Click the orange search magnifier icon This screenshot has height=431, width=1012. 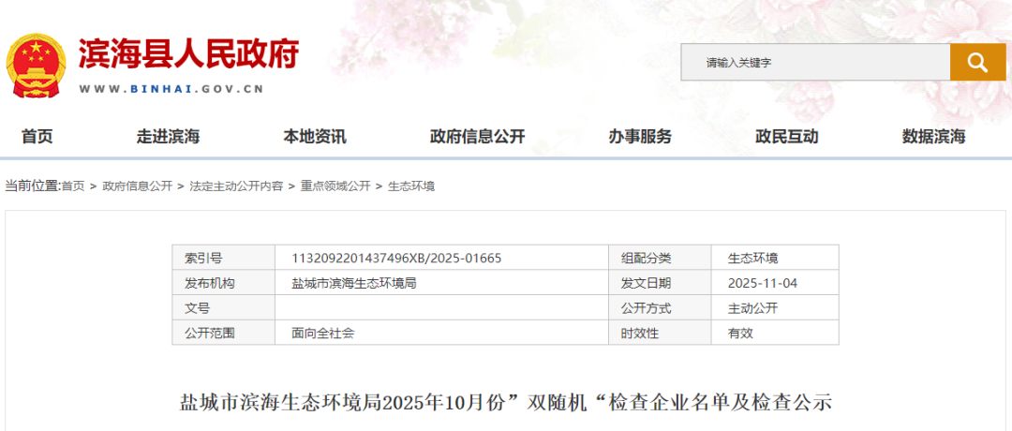coord(977,63)
